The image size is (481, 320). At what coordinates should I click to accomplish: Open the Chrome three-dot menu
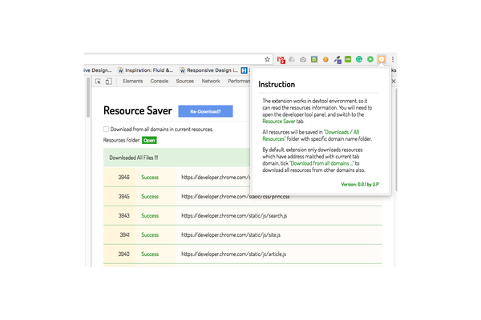[x=393, y=59]
